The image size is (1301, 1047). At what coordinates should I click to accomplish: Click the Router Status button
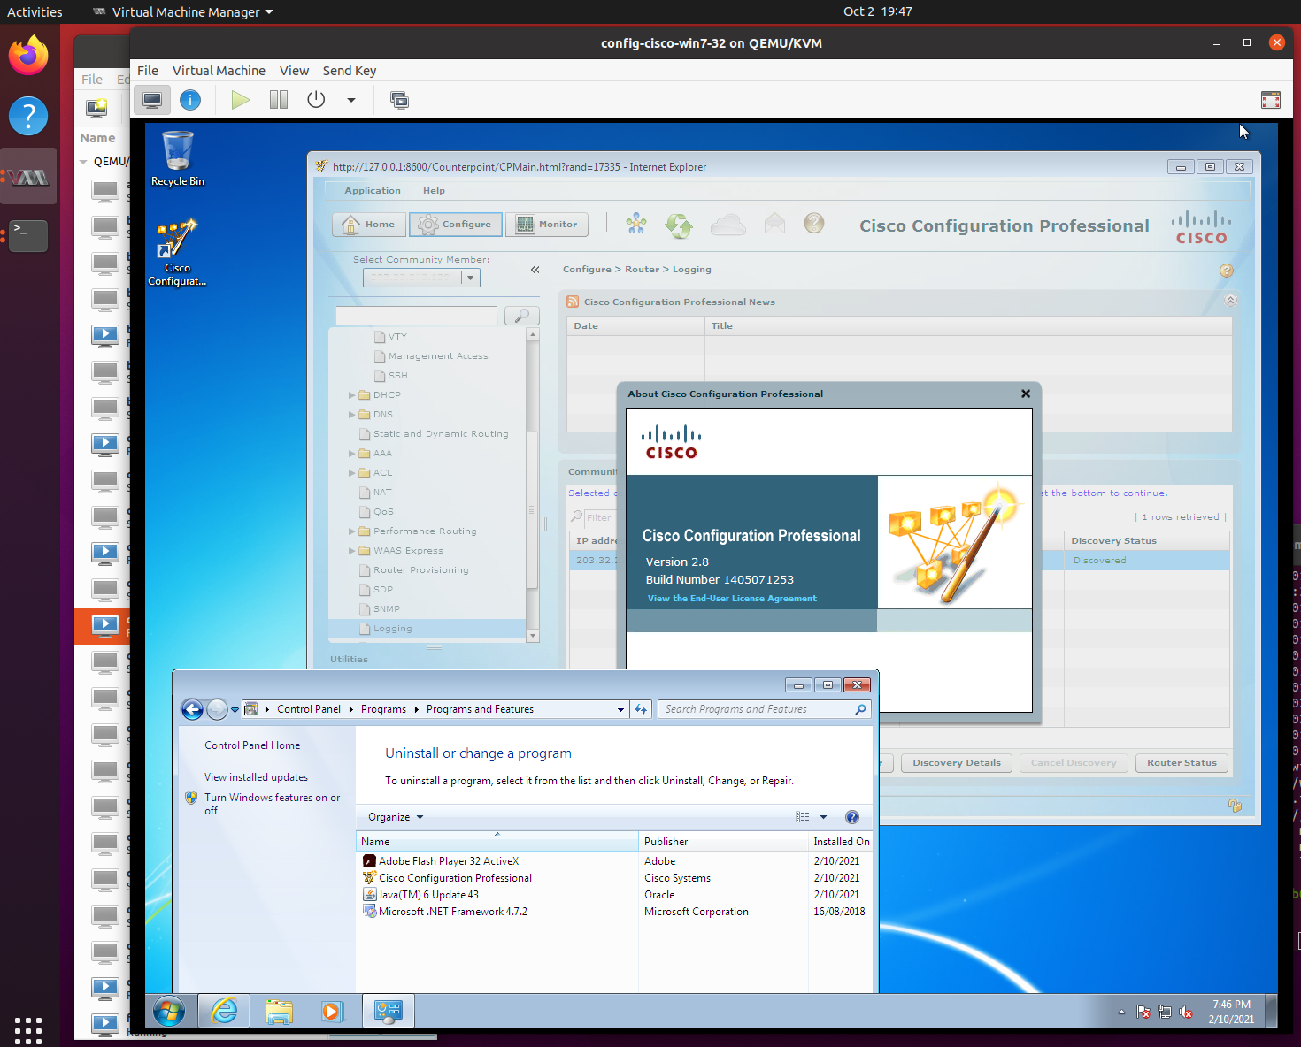point(1182,763)
